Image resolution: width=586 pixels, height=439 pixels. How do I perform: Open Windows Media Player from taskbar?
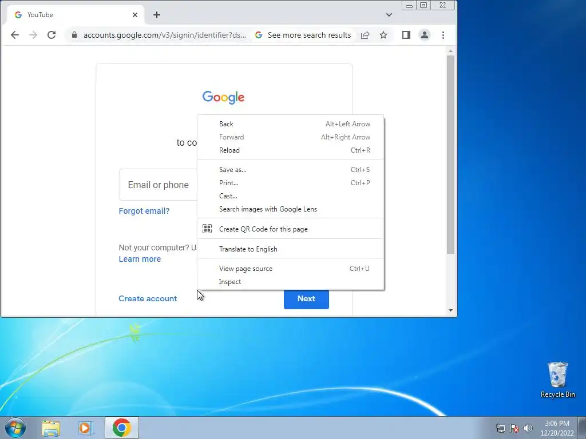86,428
